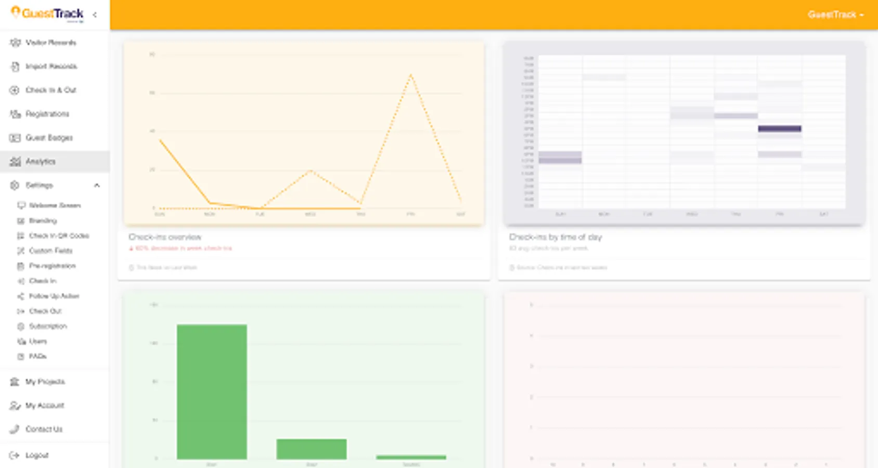Click the Guest Badges icon
878x468 pixels.
pos(15,138)
